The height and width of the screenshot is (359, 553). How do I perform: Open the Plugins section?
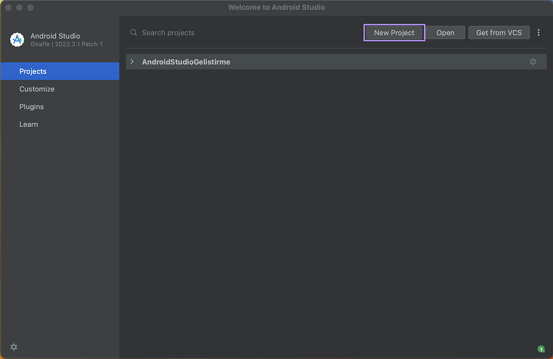coord(31,106)
